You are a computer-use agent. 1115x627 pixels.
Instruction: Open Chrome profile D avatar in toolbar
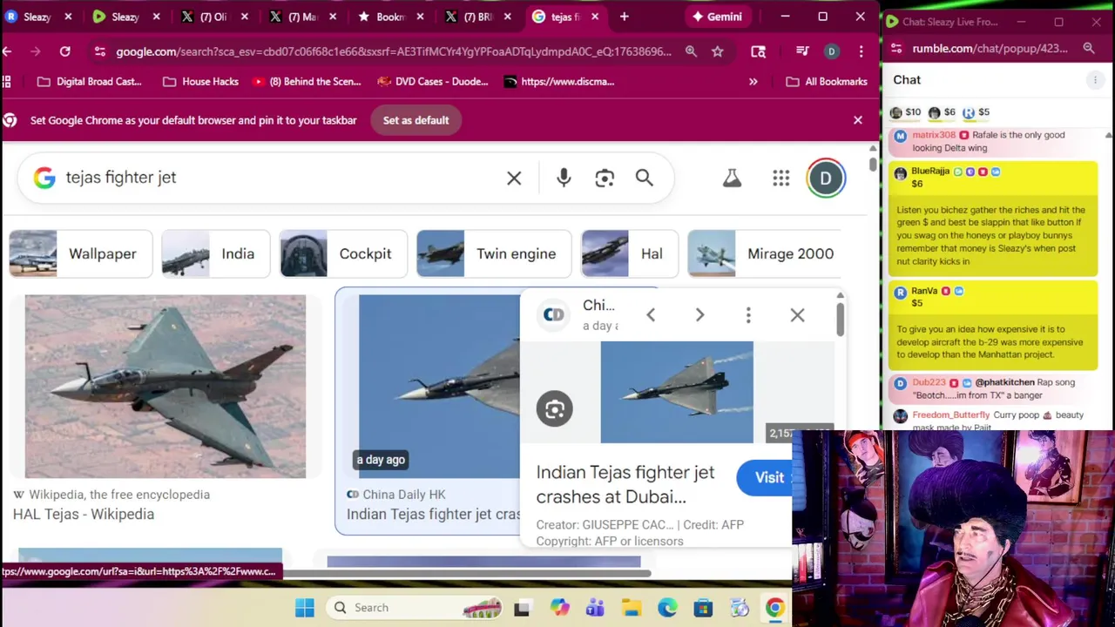(831, 51)
